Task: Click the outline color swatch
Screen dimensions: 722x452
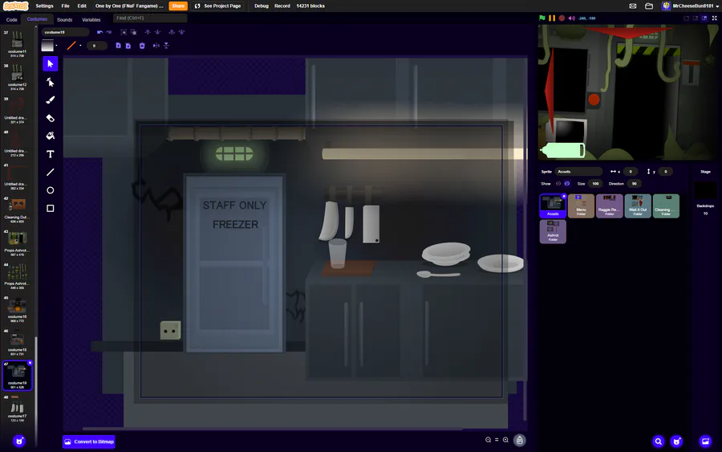Action: (x=71, y=46)
